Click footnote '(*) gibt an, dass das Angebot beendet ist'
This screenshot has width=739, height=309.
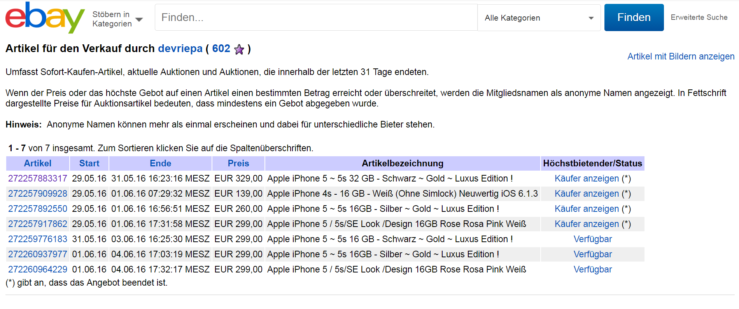86,283
